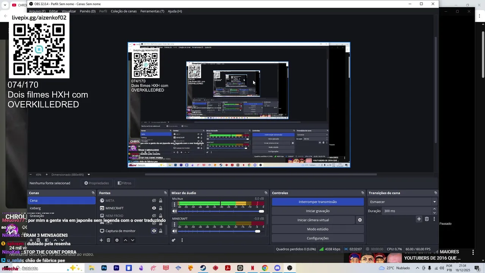Click Iniciar gravação button
The width and height of the screenshot is (485, 273).
point(318,211)
